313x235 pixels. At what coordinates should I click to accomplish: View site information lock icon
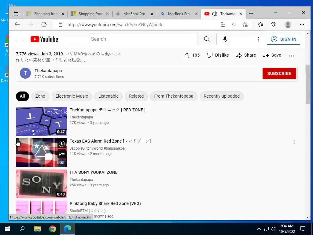pos(61,24)
